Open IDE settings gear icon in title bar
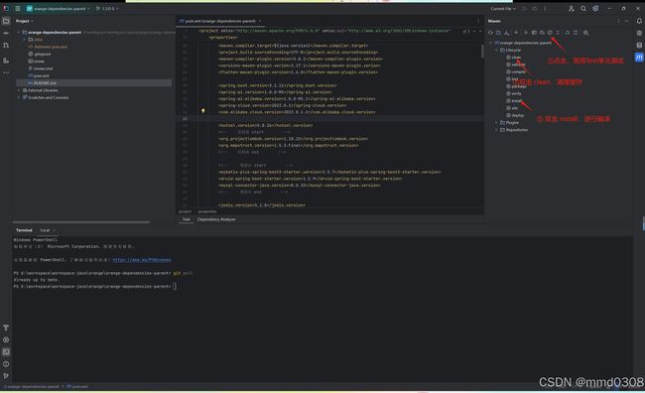 tap(595, 8)
